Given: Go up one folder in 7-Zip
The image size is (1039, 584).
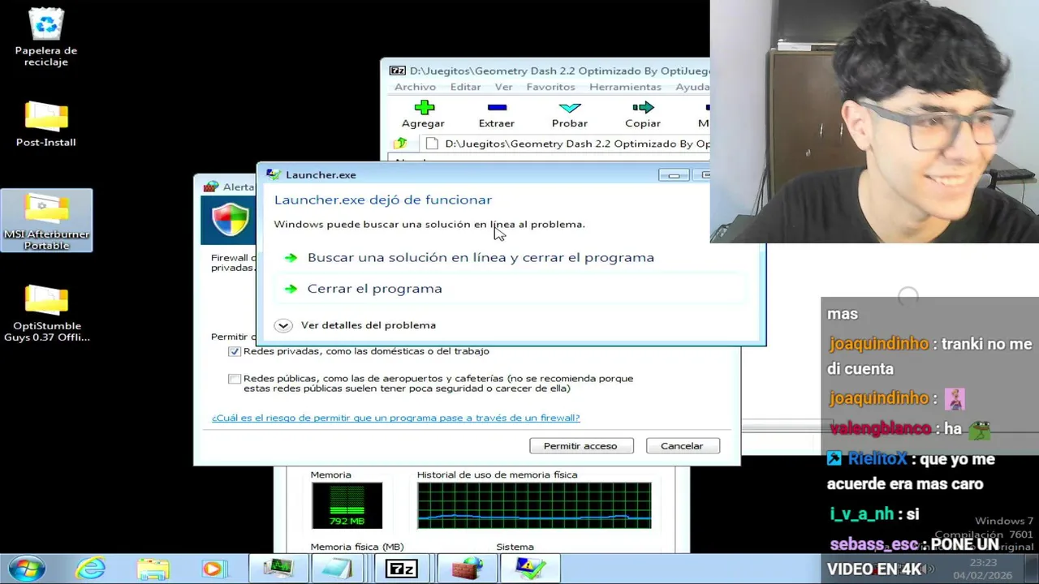Looking at the screenshot, I should [400, 144].
